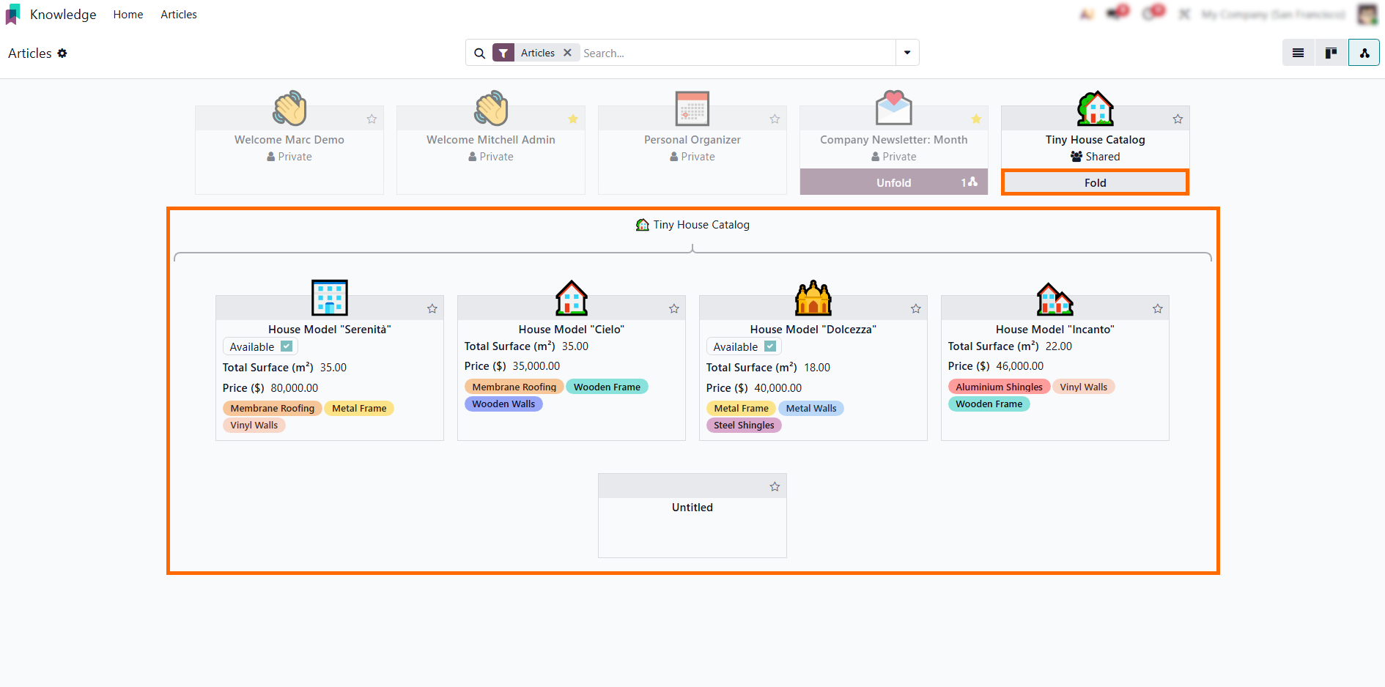
Task: Select the hierarchy view icon
Action: 1364,53
